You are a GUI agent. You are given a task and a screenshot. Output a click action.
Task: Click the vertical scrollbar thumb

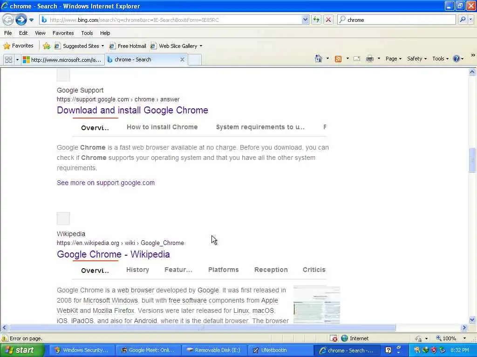472,160
